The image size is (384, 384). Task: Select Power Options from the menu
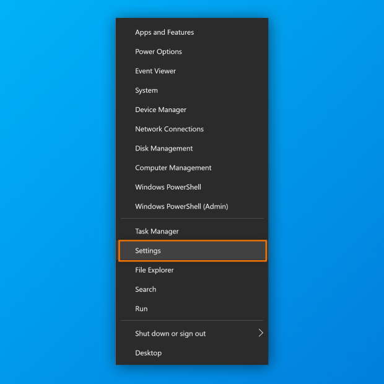(159, 51)
